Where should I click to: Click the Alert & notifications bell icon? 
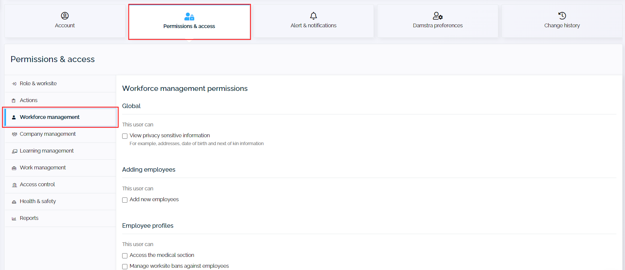(314, 16)
